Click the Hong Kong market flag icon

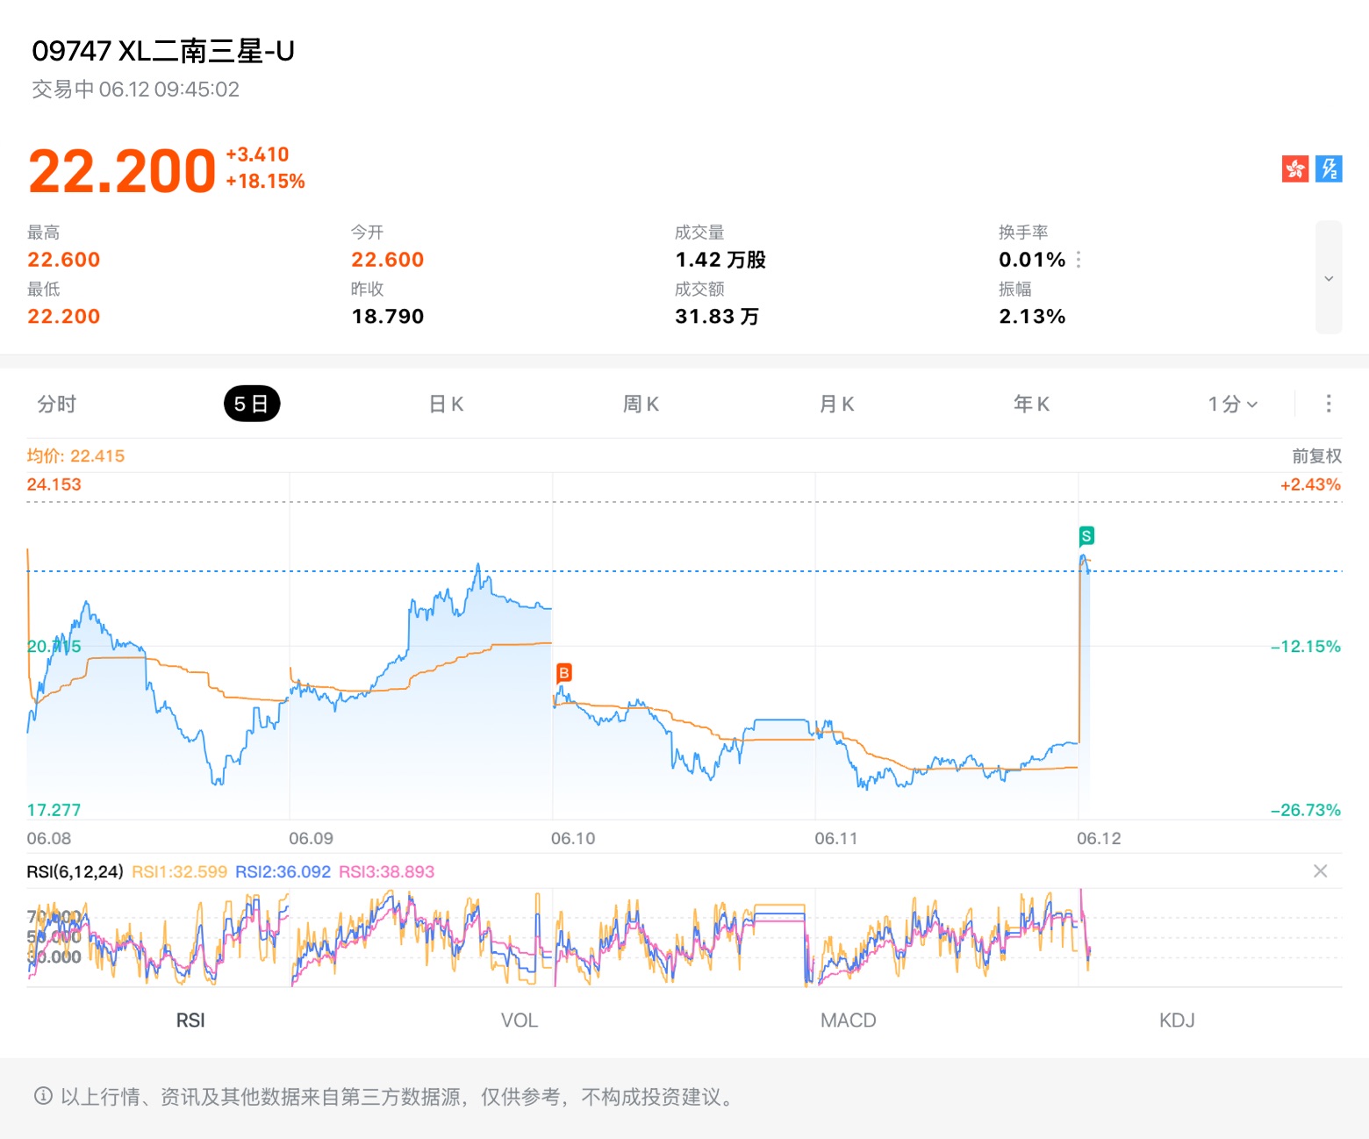pyautogui.click(x=1294, y=168)
